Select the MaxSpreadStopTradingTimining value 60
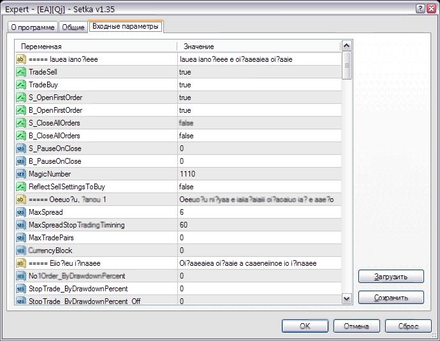This screenshot has height=341, width=440. [x=184, y=225]
